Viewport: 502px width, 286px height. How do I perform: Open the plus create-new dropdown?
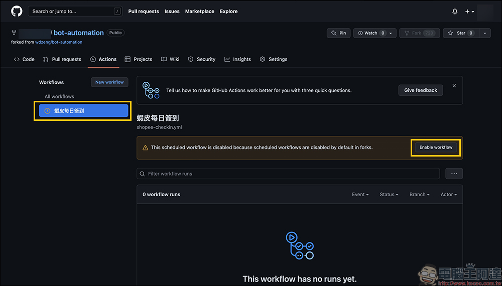(x=469, y=11)
